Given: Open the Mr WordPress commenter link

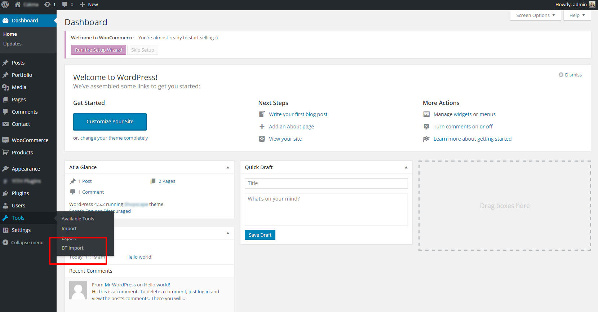Looking at the screenshot, I should click(120, 285).
